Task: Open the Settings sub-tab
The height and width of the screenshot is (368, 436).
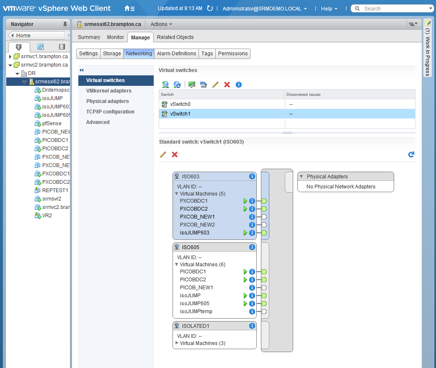Action: tap(88, 53)
